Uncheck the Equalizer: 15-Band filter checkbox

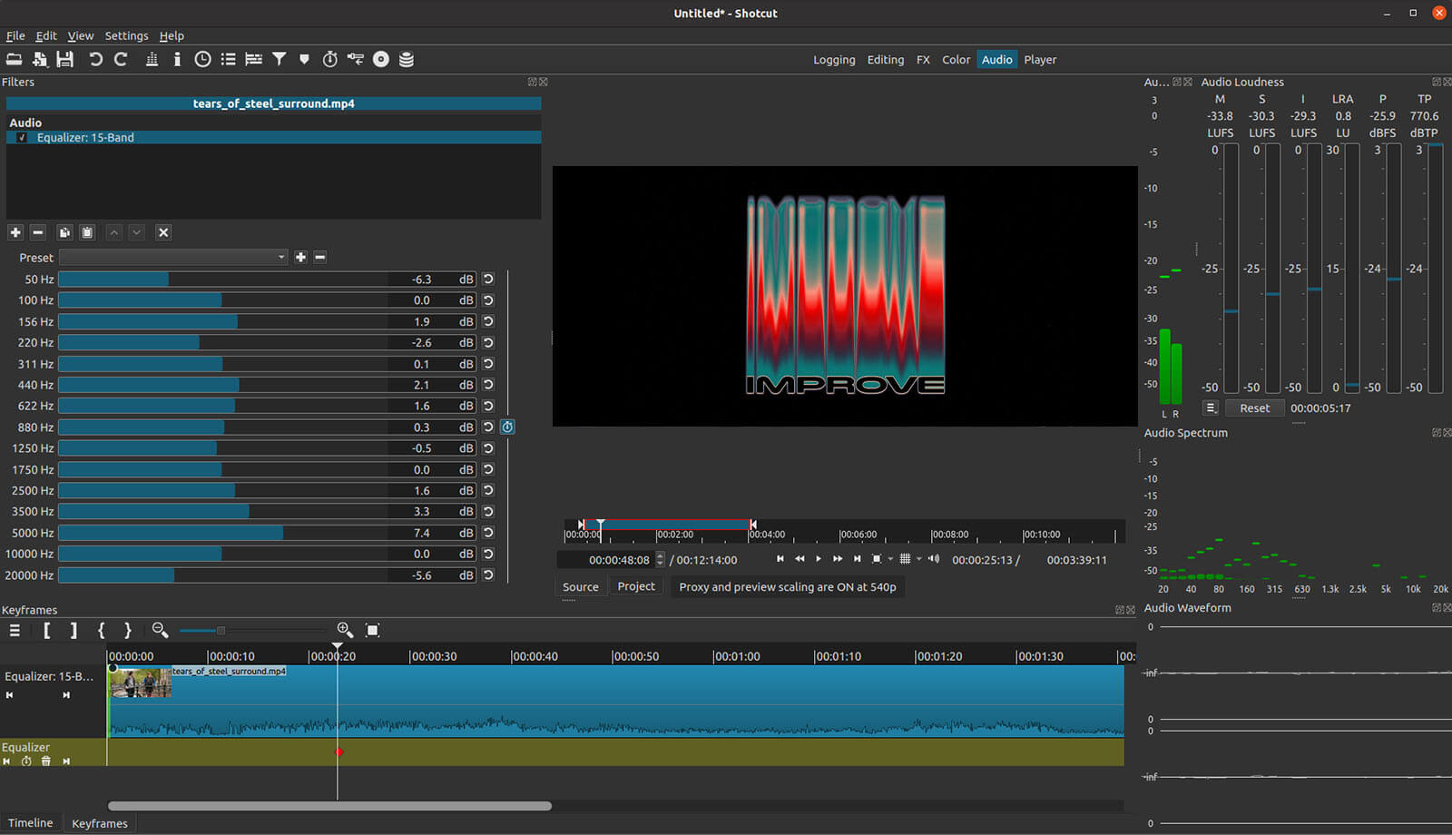22,138
